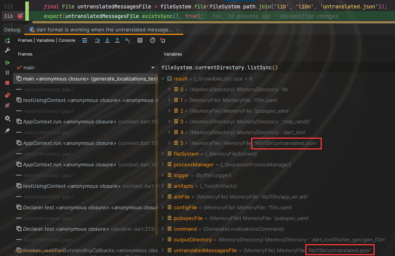The image size is (395, 256).
Task: Select Declarer.test closure declarer.dart:213 frame
Action: click(x=86, y=229)
